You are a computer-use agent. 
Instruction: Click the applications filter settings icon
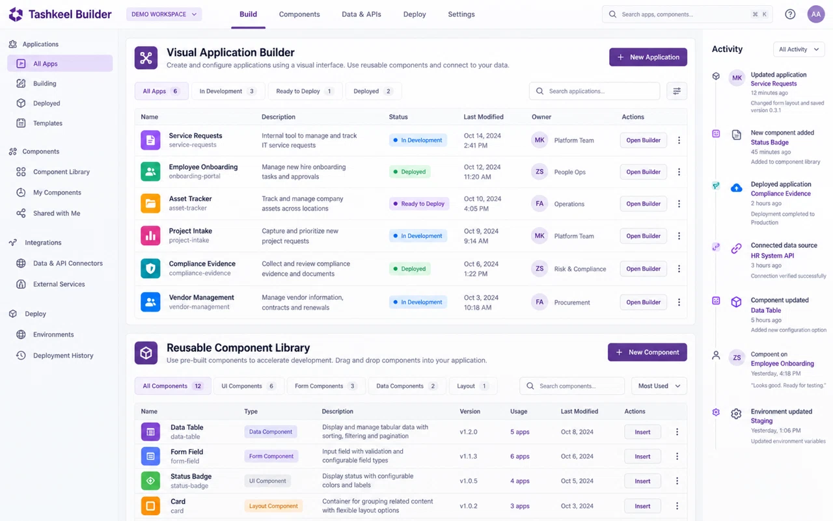pos(677,91)
